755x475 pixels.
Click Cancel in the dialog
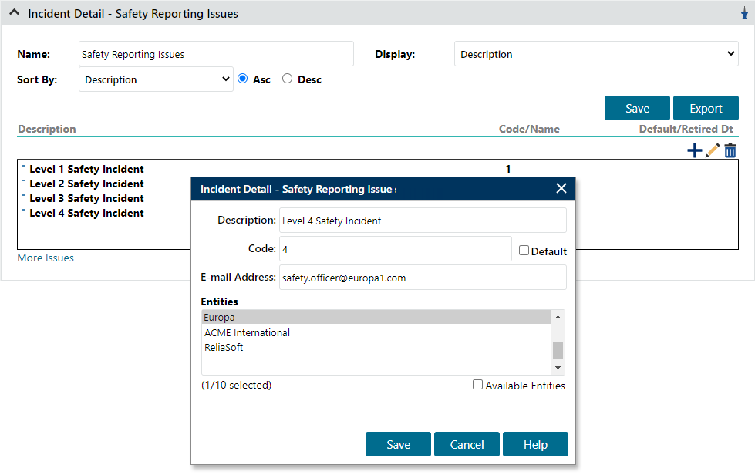[x=467, y=445]
